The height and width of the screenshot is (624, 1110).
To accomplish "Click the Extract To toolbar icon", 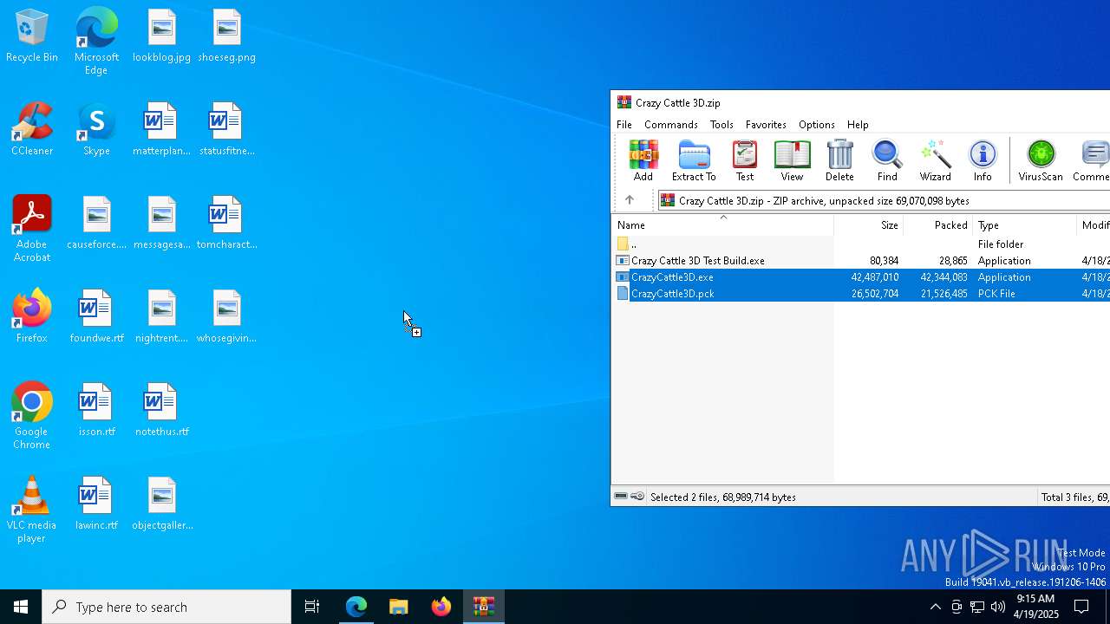I will 694,160.
